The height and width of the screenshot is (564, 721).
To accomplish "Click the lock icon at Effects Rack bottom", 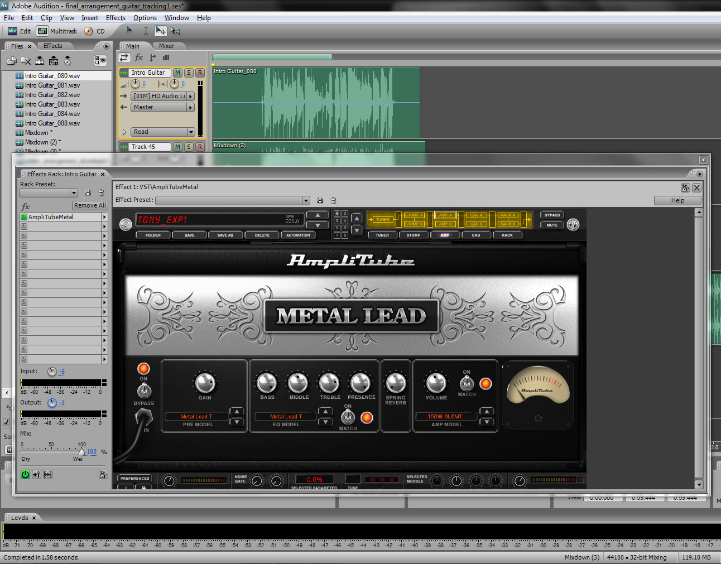I will 103,474.
